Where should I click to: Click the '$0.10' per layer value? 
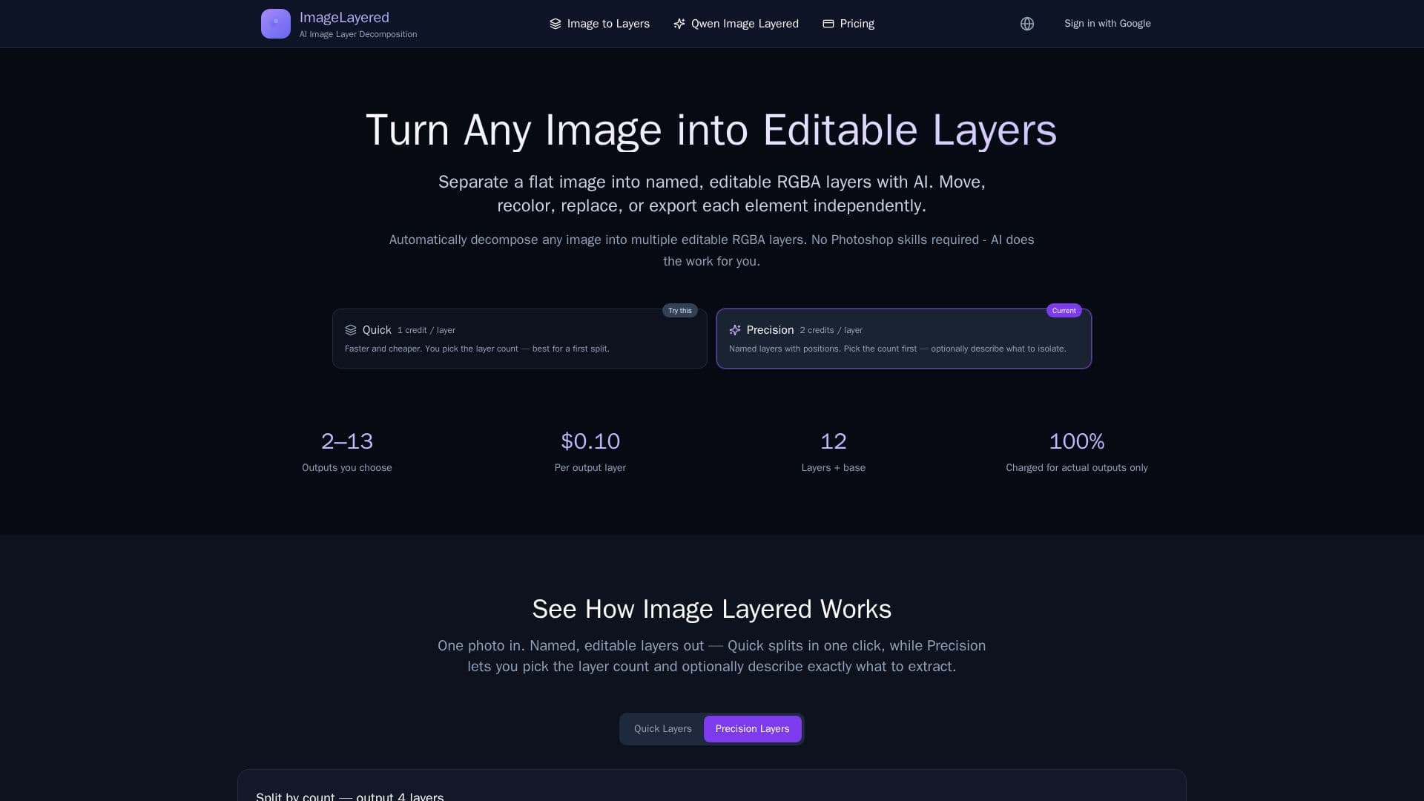click(x=590, y=441)
